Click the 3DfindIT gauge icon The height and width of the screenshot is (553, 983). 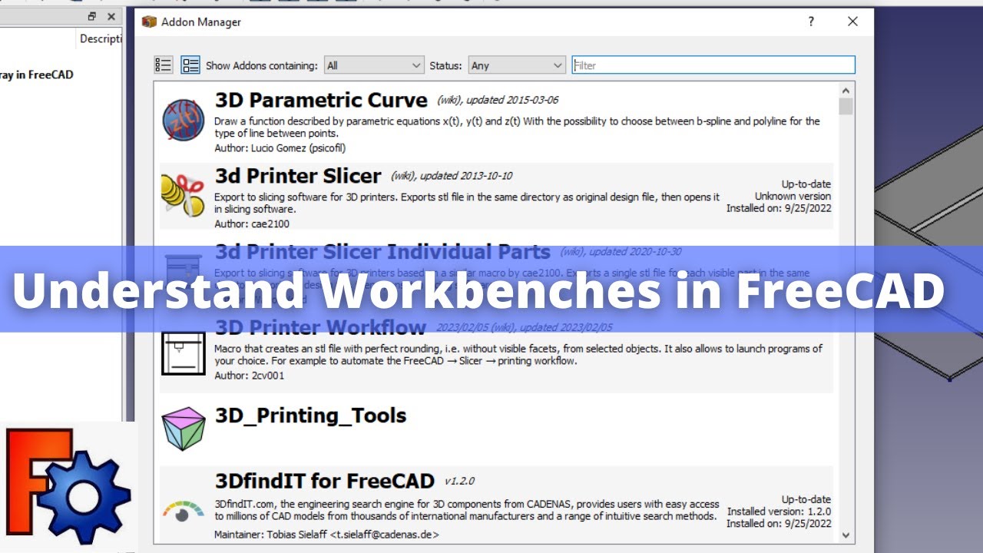[183, 511]
